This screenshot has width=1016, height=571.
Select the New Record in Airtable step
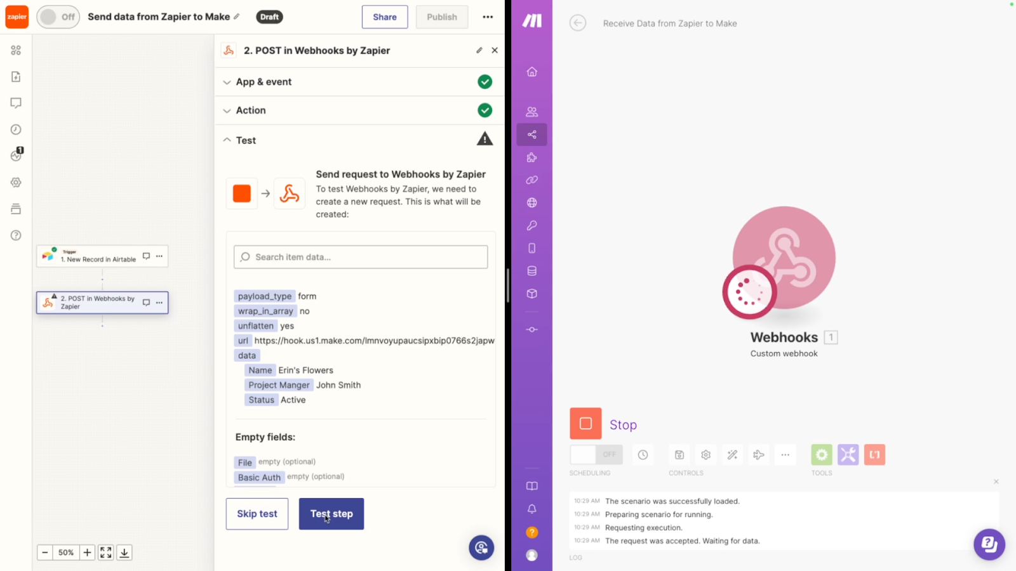[102, 256]
